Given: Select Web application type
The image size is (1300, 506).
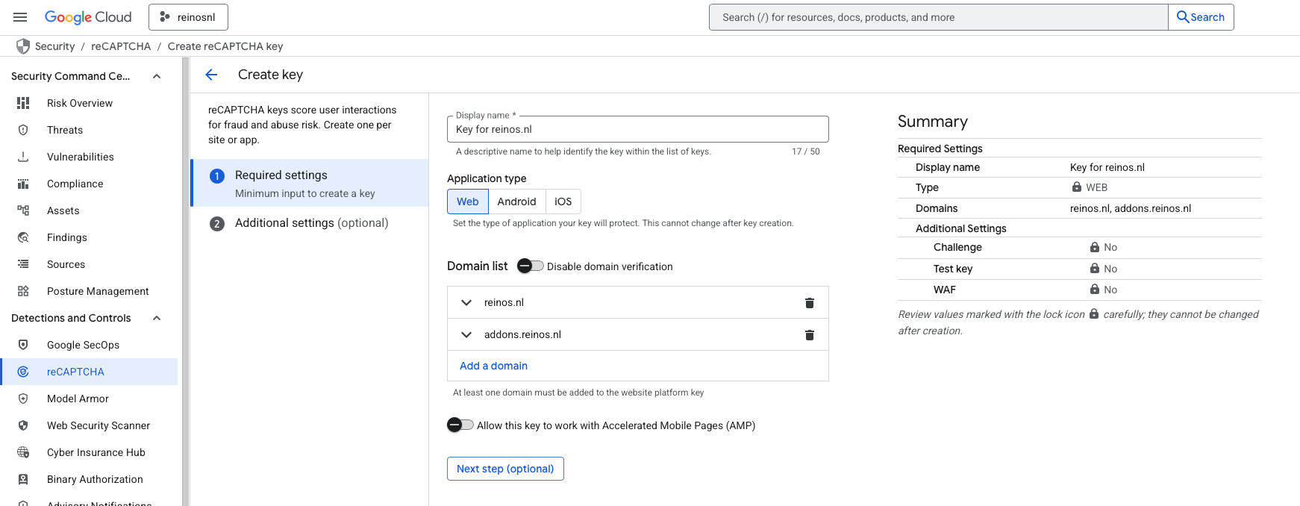Looking at the screenshot, I should point(468,202).
